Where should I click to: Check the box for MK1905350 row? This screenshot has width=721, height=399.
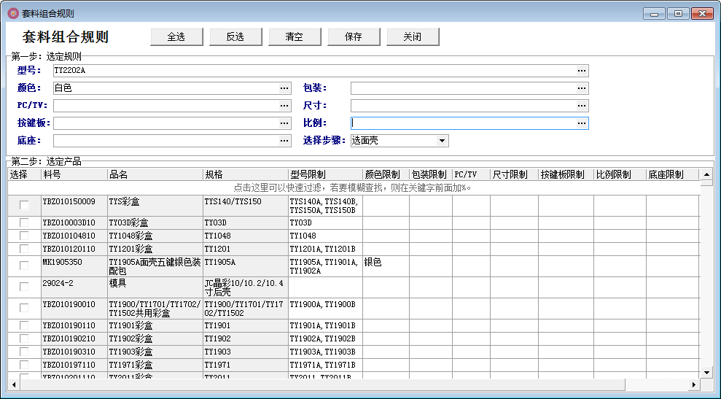24,266
